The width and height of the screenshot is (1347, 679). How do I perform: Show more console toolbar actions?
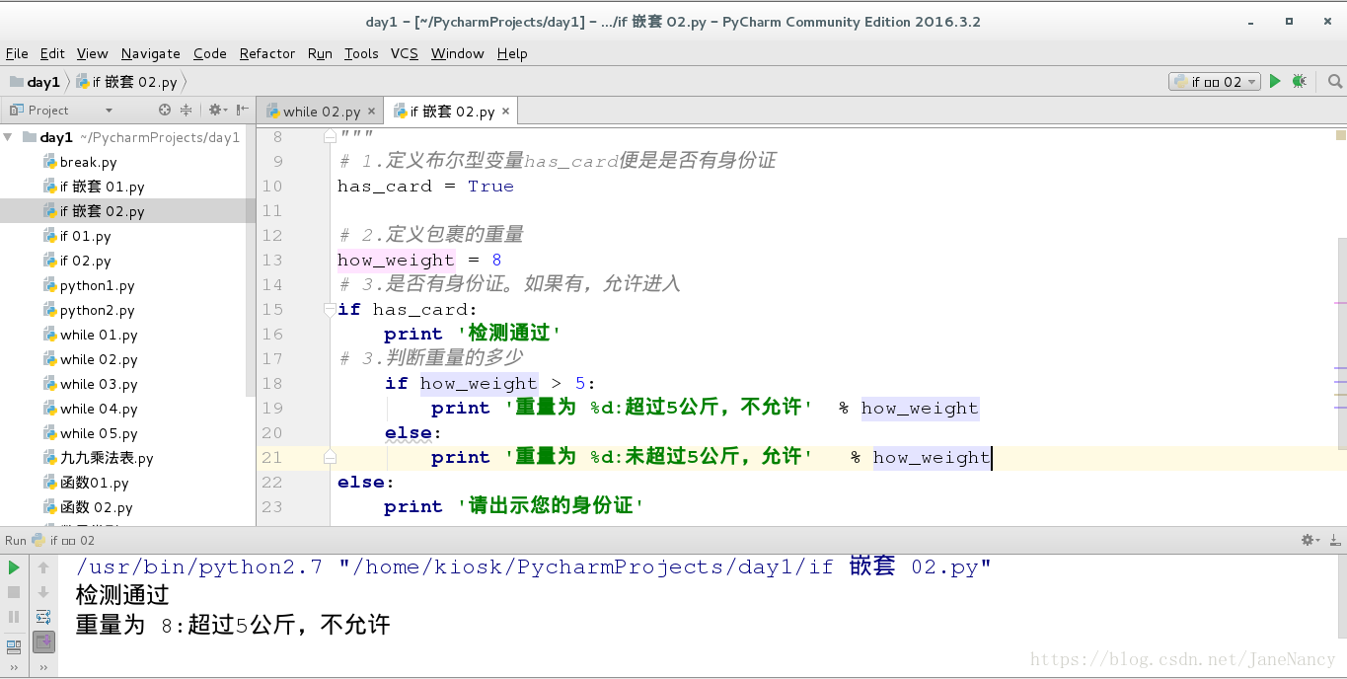click(43, 668)
